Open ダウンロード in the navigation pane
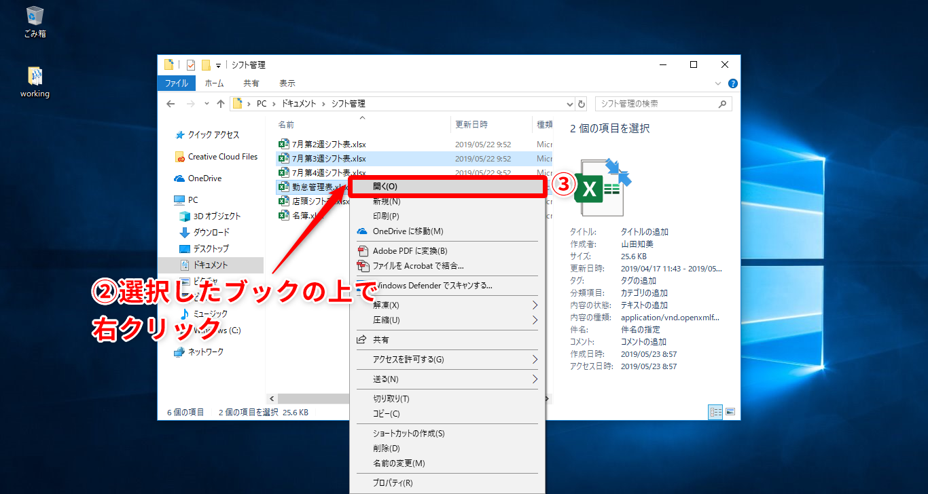 pos(204,233)
